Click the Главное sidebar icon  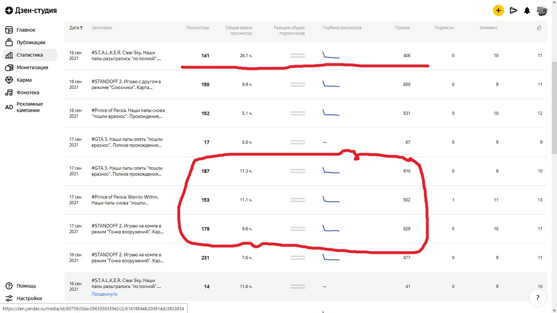click(9, 30)
